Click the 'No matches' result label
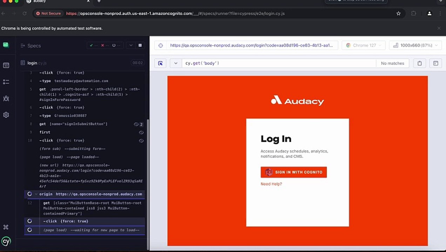Viewport: 446px width, 252px height. pyautogui.click(x=393, y=63)
